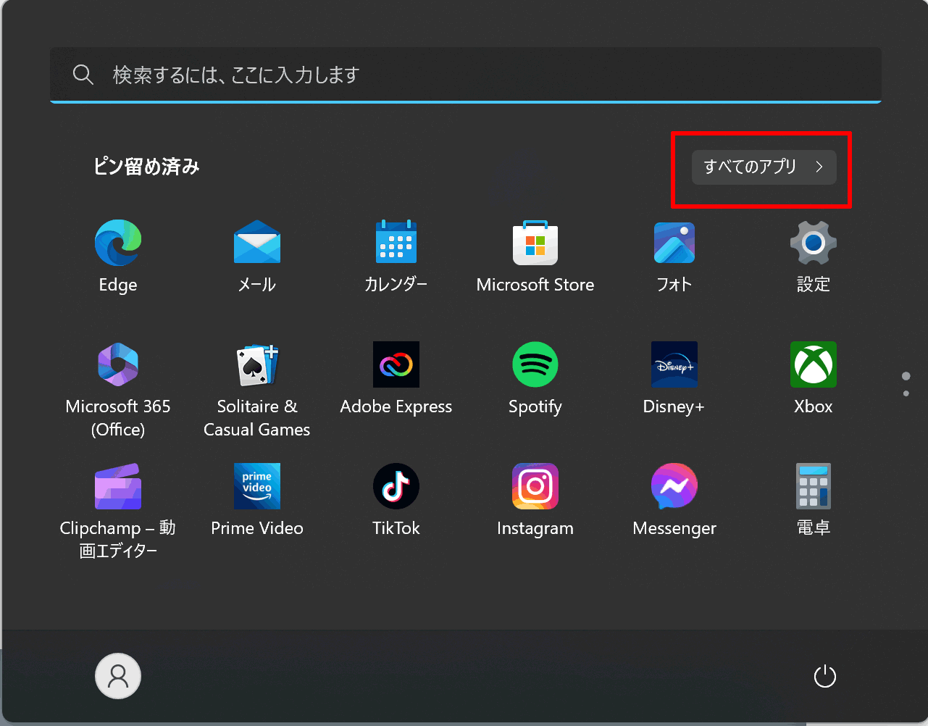Launch Adobe Express
The image size is (928, 726).
point(396,378)
